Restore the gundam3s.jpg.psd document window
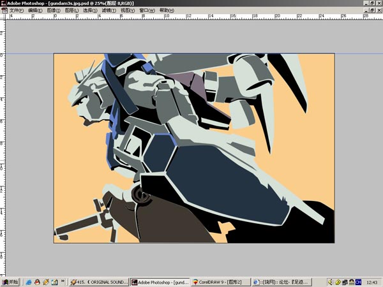The image size is (383, 287). 372,10
